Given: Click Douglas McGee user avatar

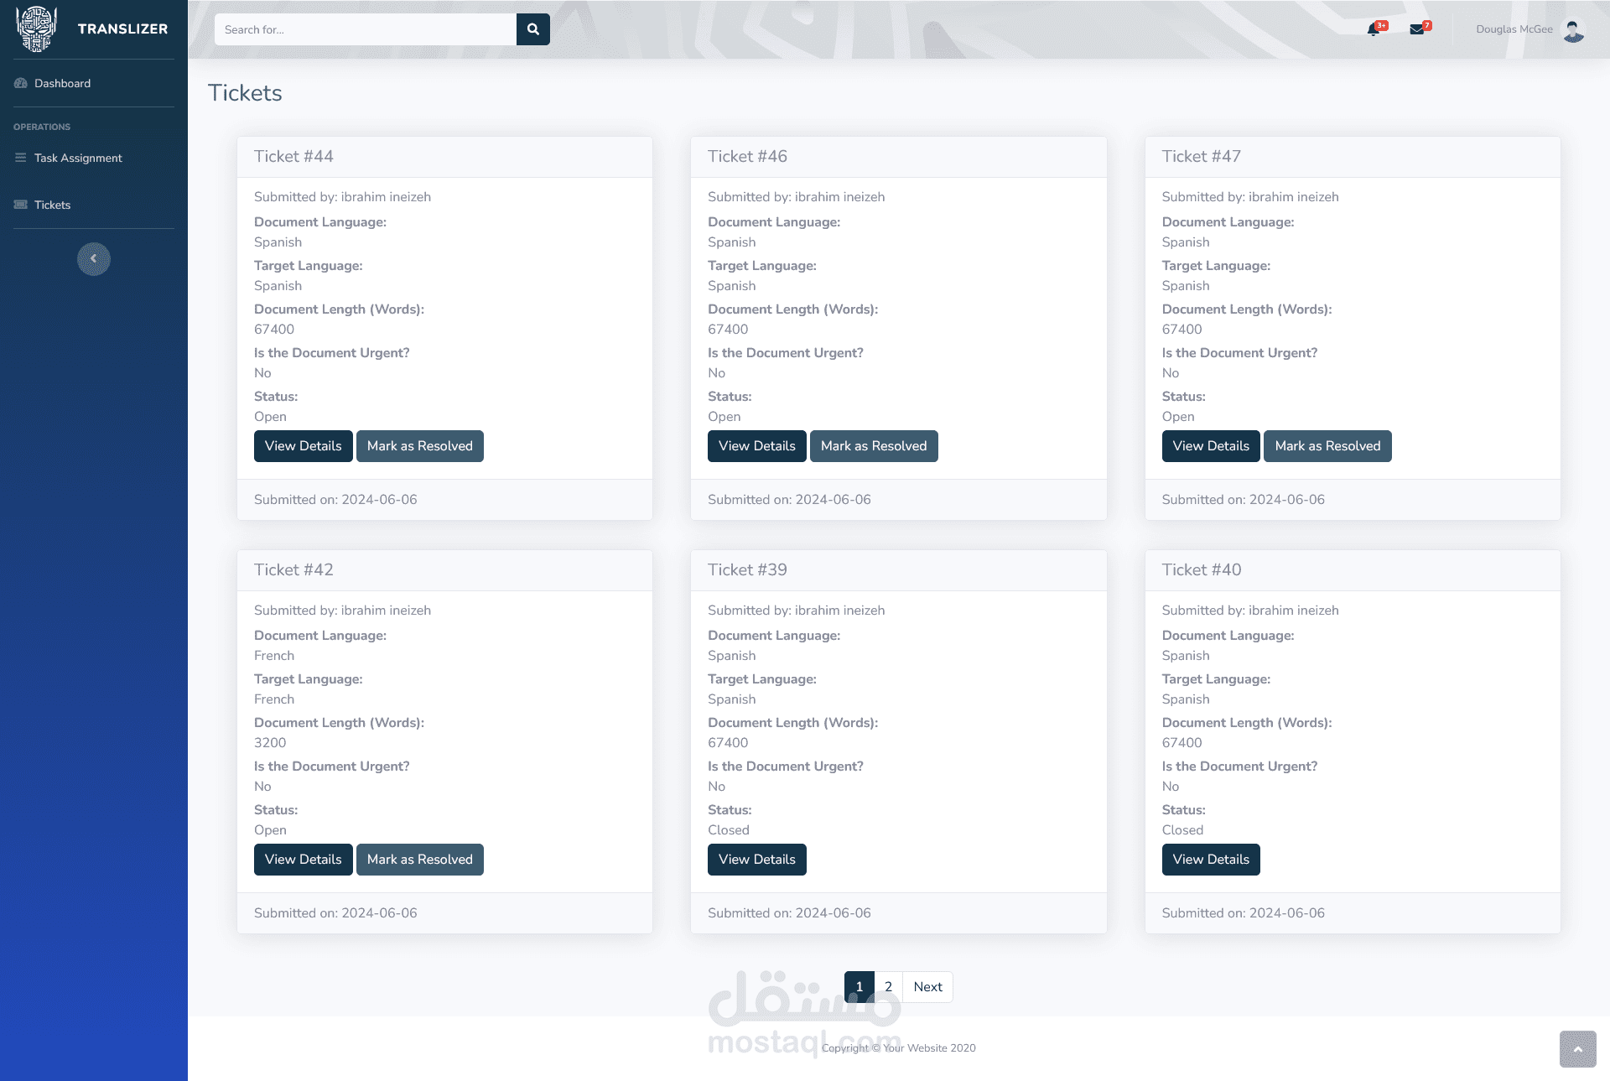Looking at the screenshot, I should (1574, 30).
